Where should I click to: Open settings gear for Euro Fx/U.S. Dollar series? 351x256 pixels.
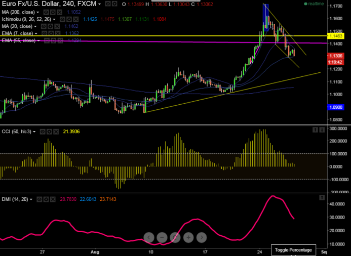(114, 4)
